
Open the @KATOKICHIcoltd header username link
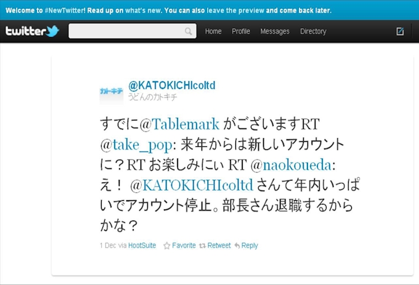172,85
